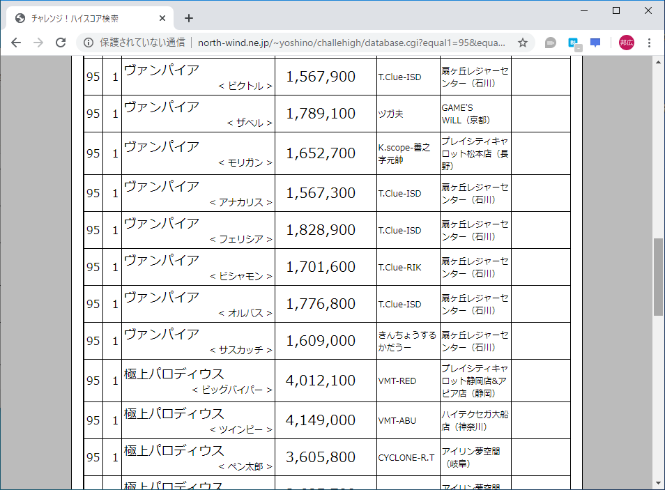665x490 pixels.
Task: Select the チャレンジ！ハイスコア検索 tab
Action: (x=84, y=18)
